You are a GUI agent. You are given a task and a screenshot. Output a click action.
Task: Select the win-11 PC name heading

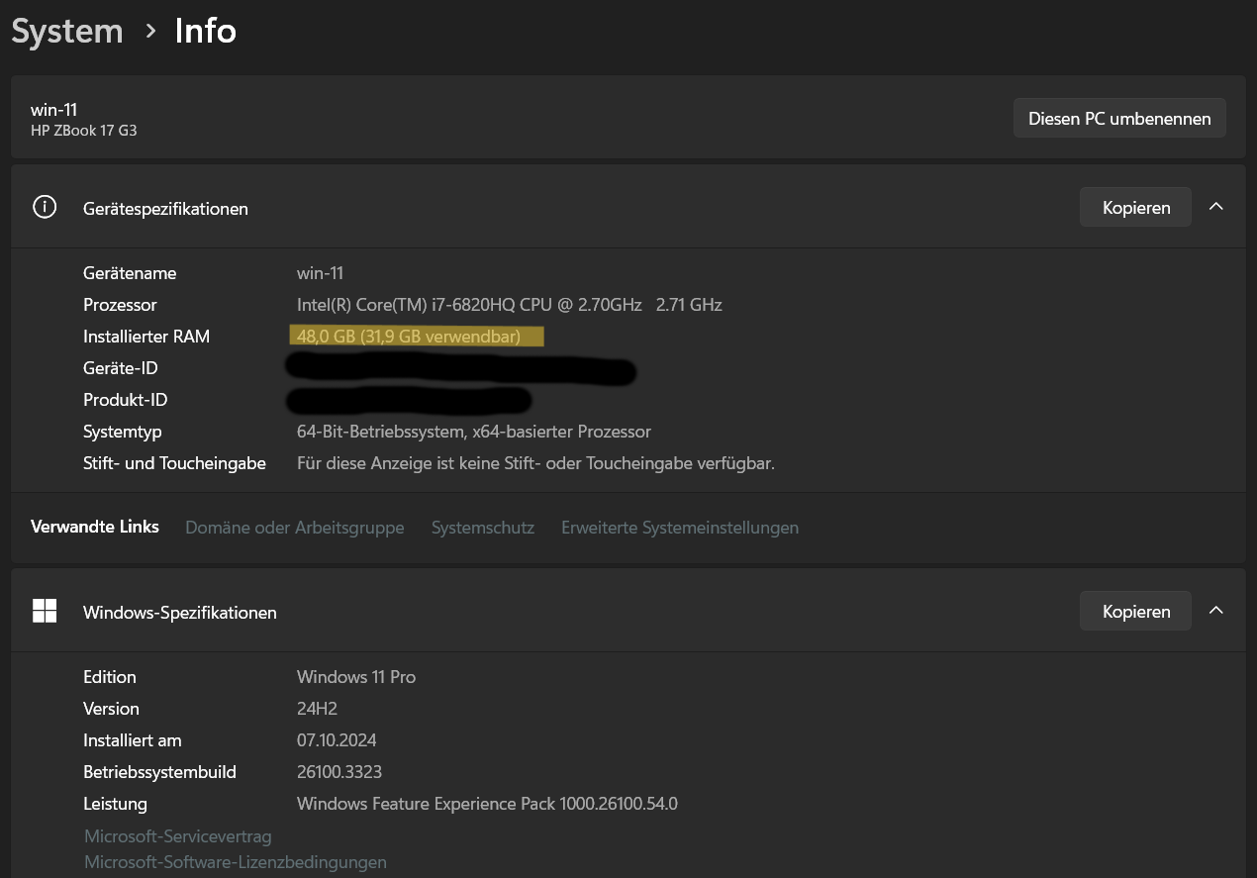coord(54,110)
